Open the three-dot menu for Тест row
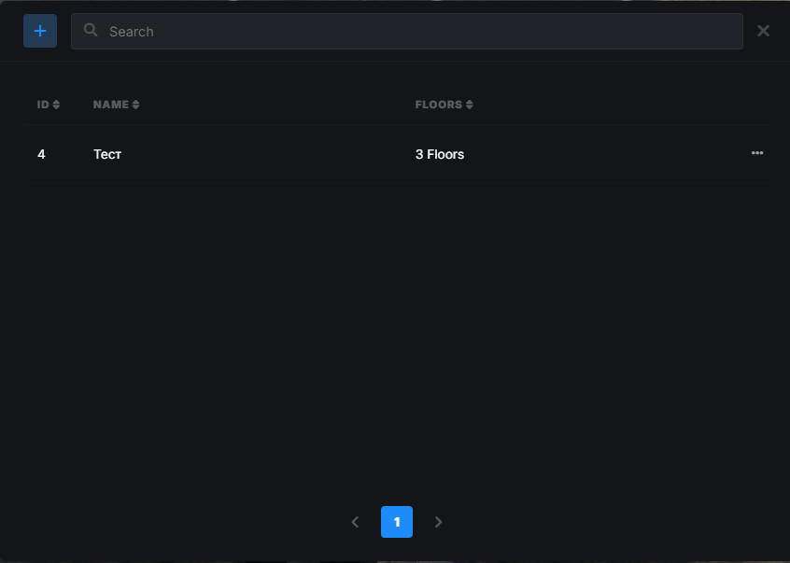 756,153
